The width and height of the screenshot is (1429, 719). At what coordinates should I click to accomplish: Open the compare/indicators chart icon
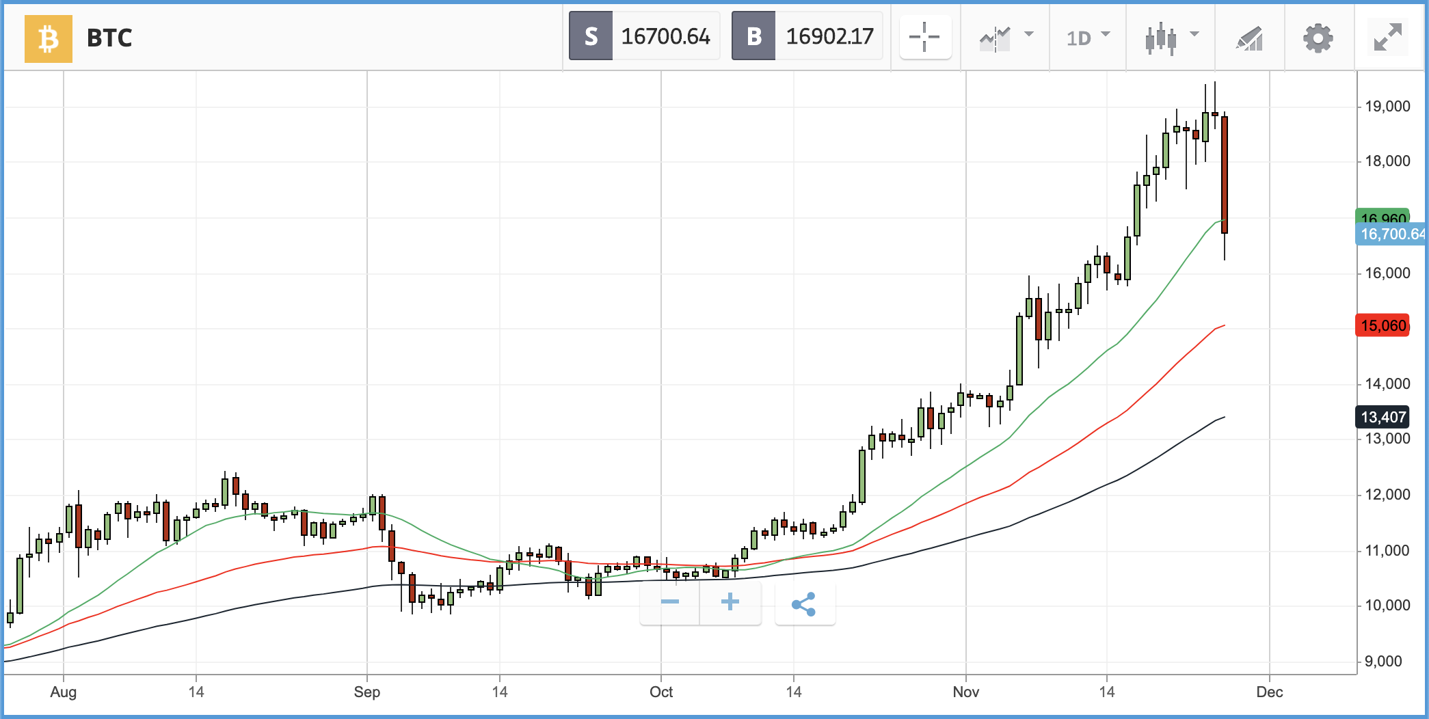tap(995, 38)
